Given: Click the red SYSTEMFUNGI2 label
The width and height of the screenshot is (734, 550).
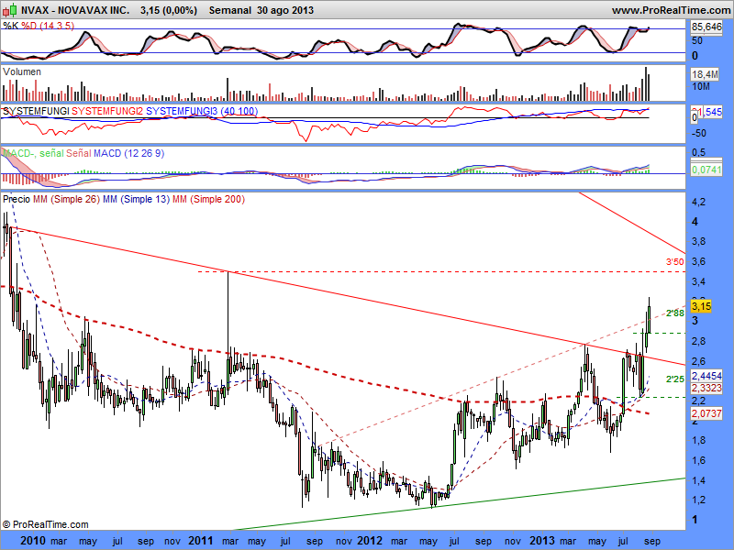Looking at the screenshot, I should (107, 111).
